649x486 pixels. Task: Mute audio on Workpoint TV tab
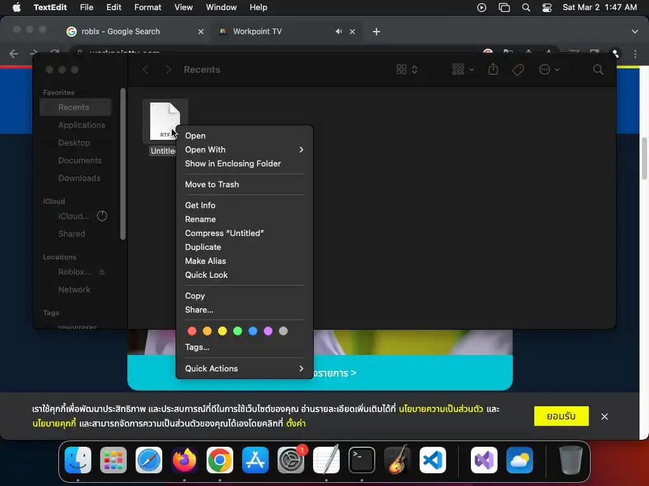[x=338, y=32]
